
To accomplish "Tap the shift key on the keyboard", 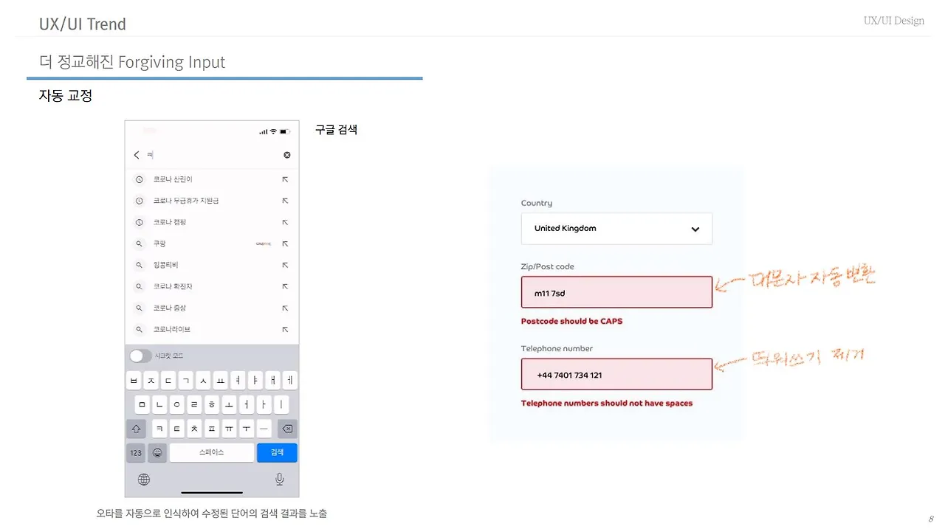I will (137, 429).
